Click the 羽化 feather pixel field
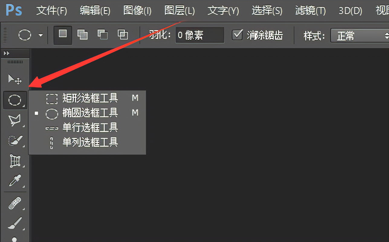389x242 pixels. click(200, 35)
